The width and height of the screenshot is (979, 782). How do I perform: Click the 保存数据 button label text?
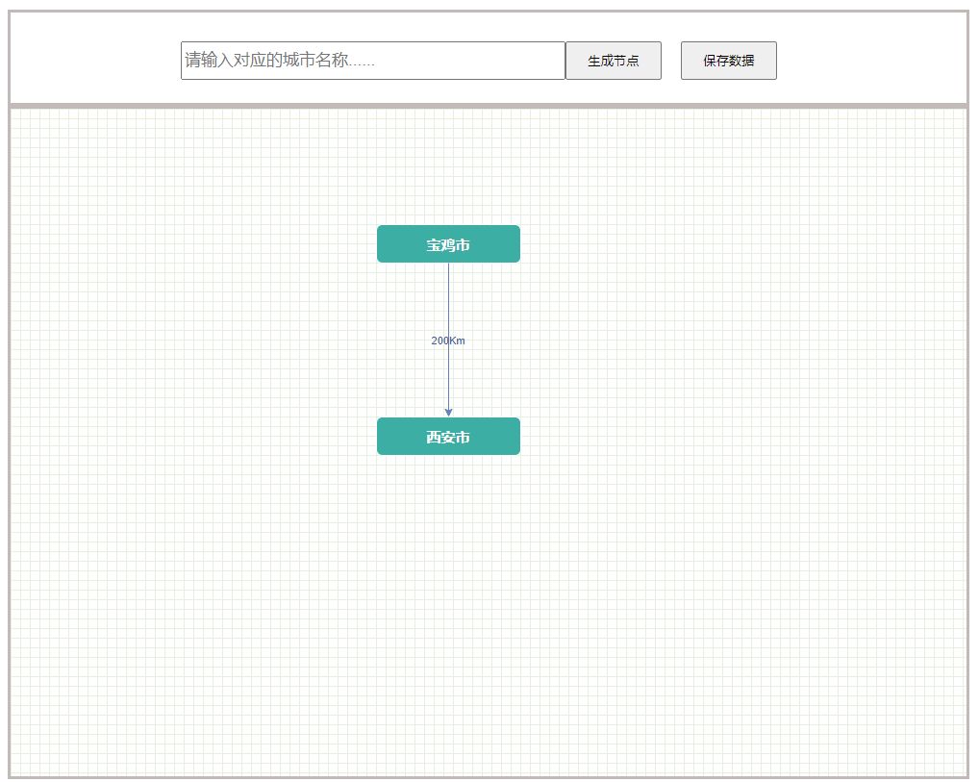pyautogui.click(x=728, y=60)
